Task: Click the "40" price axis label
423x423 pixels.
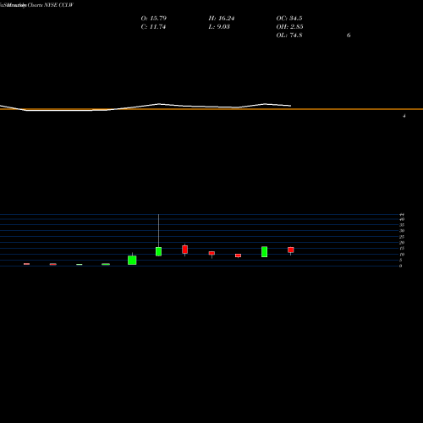Action: pos(402,219)
